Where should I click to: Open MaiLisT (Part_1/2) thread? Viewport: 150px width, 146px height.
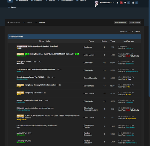click(x=24, y=141)
